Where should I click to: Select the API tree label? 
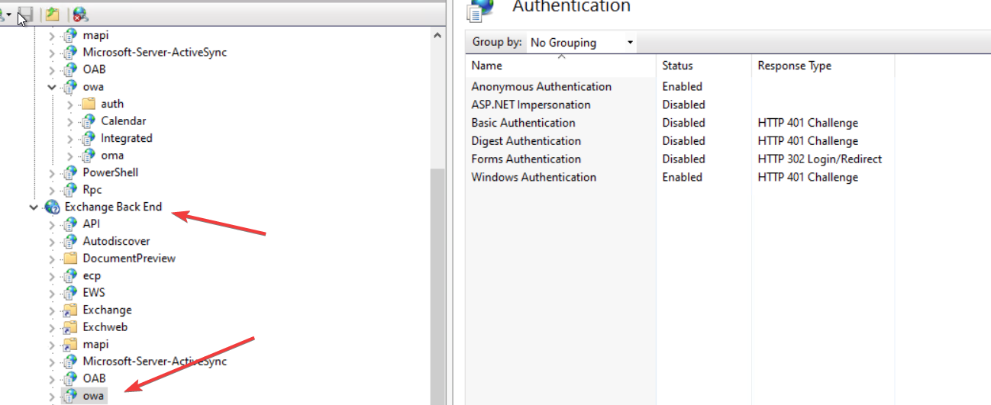(92, 223)
